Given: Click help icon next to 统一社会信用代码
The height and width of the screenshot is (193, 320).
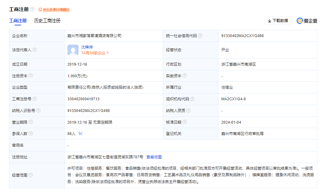Looking at the screenshot, I should click(x=200, y=36).
